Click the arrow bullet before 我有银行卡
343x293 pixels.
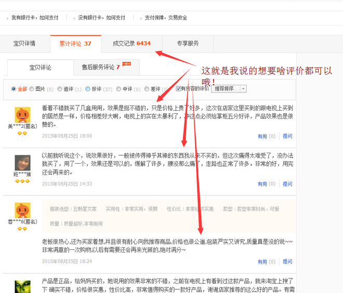(x=7, y=18)
